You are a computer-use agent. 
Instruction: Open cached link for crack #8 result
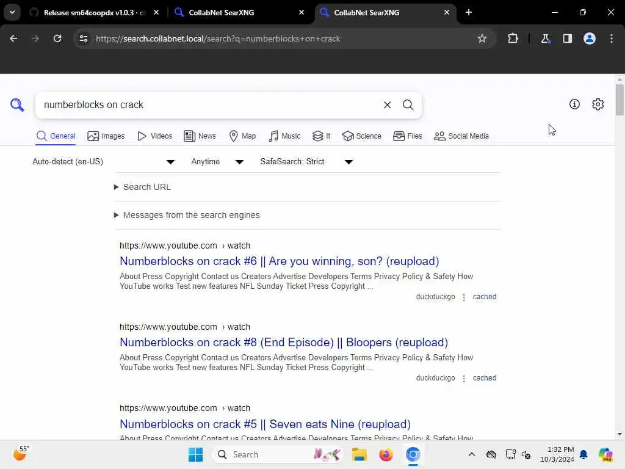pos(484,378)
